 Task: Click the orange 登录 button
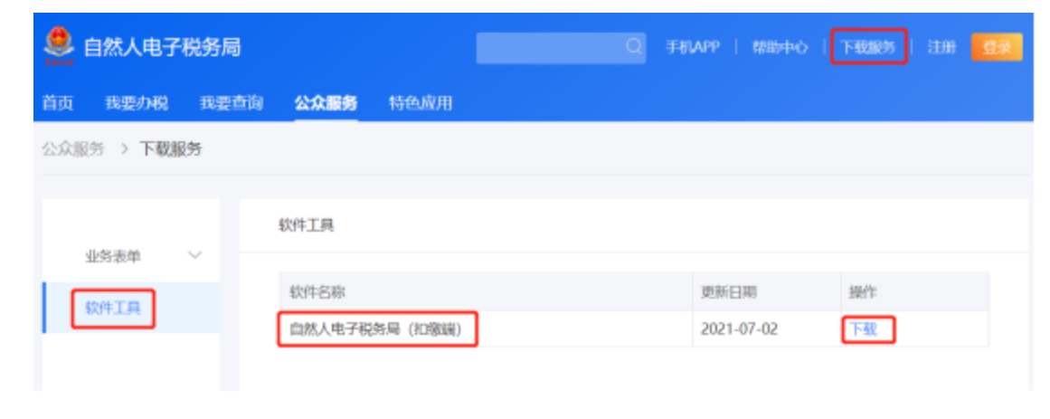[997, 48]
